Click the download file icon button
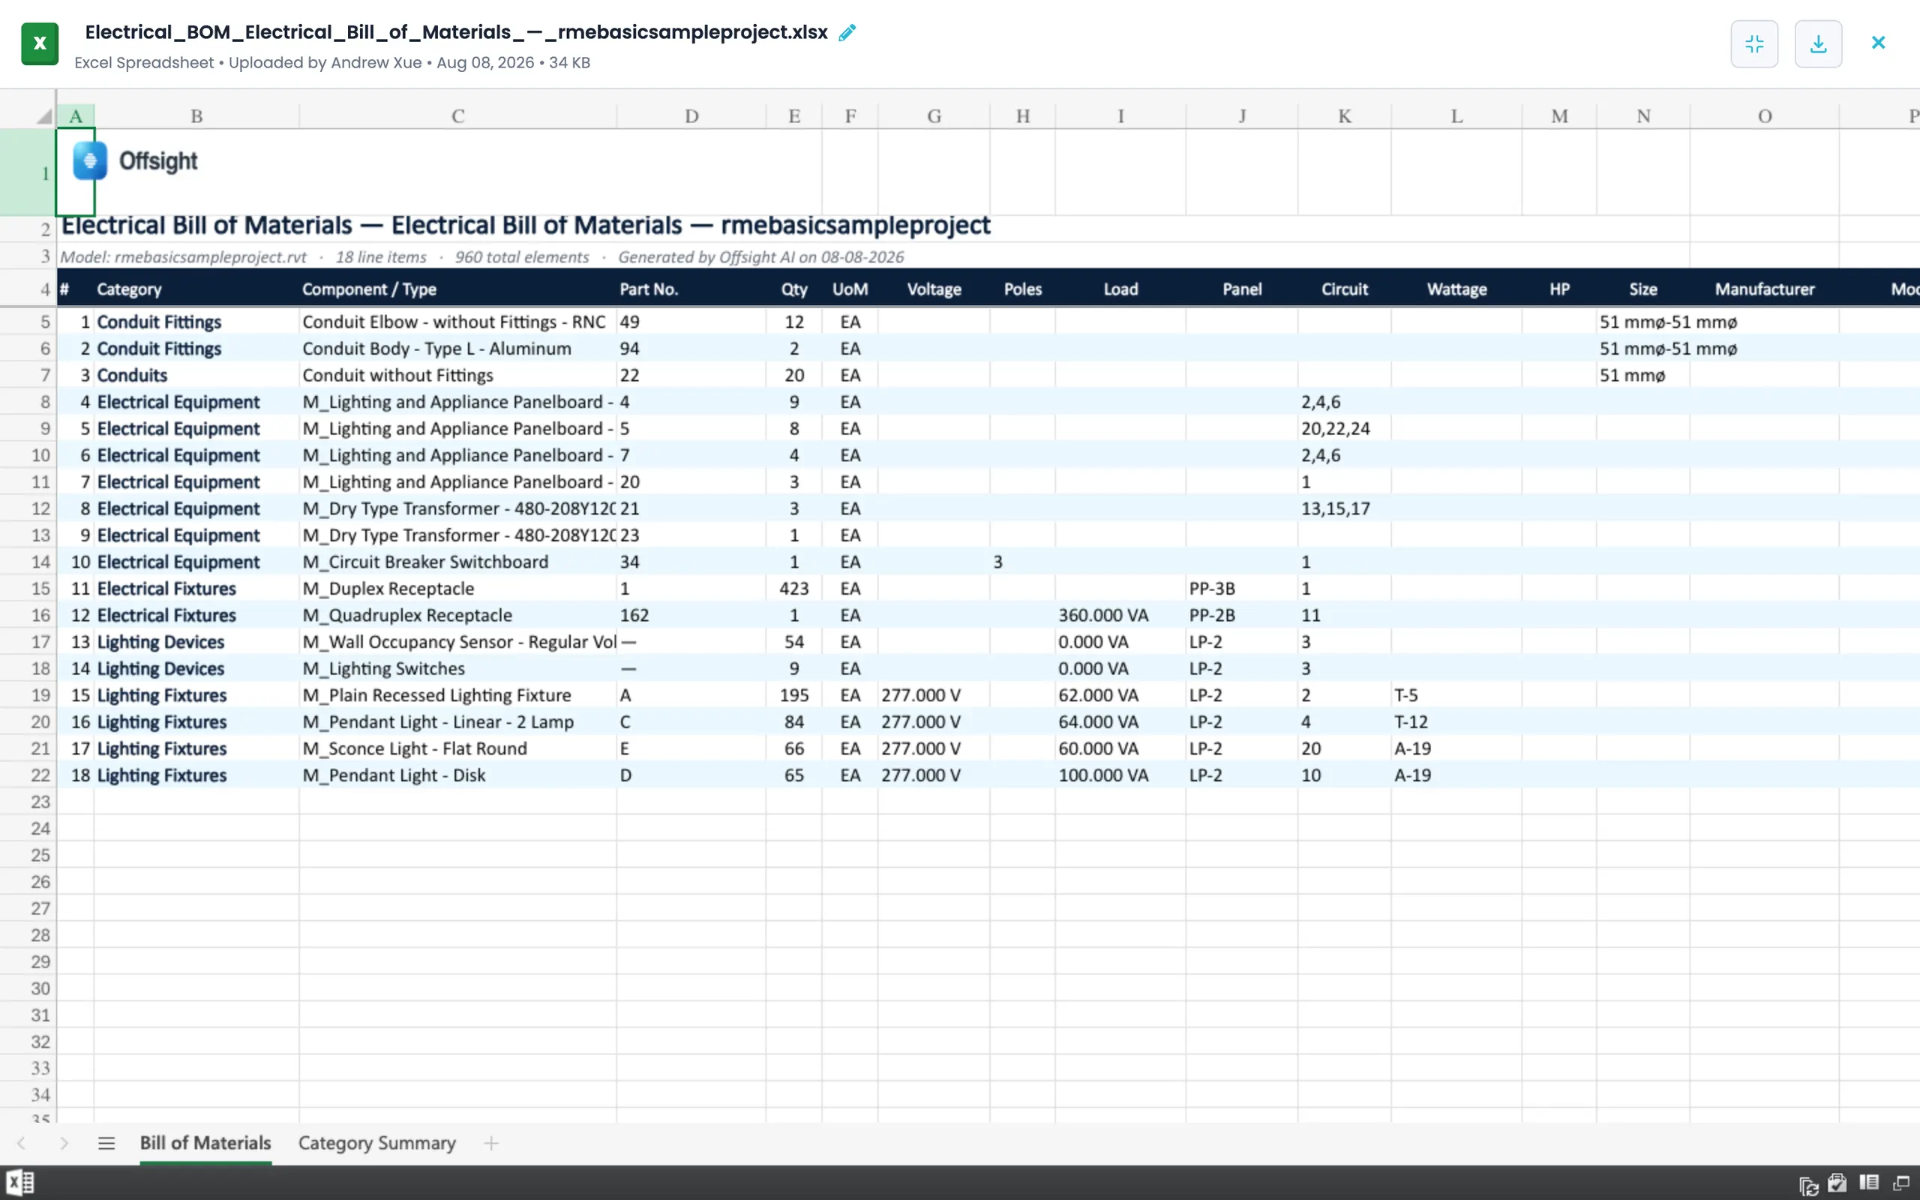This screenshot has height=1200, width=1920. [x=1818, y=43]
